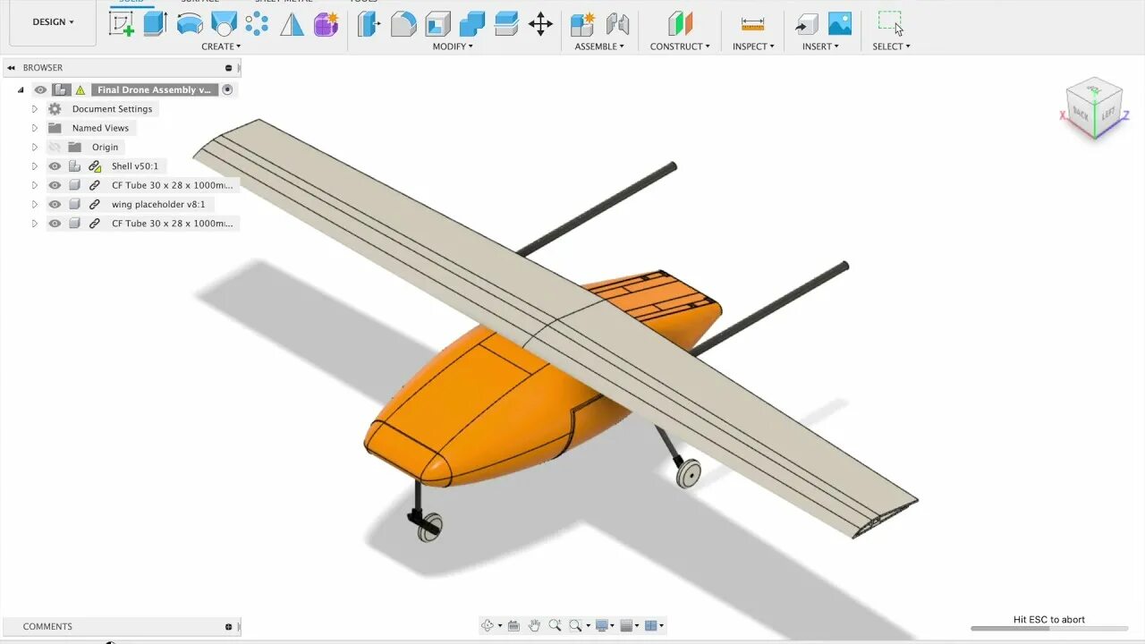Open the INSPECT menu
Image resolution: width=1145 pixels, height=644 pixels.
pyautogui.click(x=753, y=47)
